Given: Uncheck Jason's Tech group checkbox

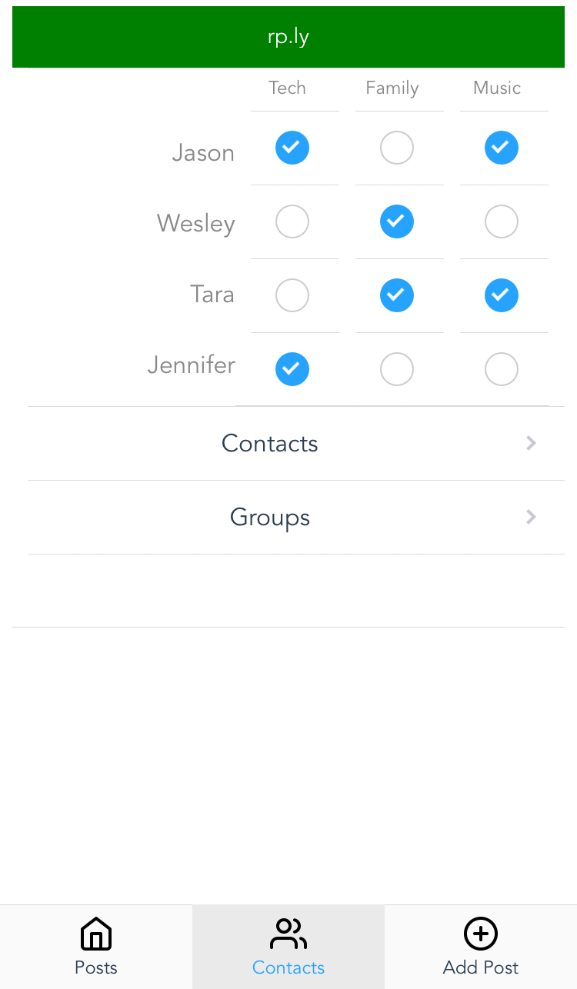Looking at the screenshot, I should tap(292, 148).
